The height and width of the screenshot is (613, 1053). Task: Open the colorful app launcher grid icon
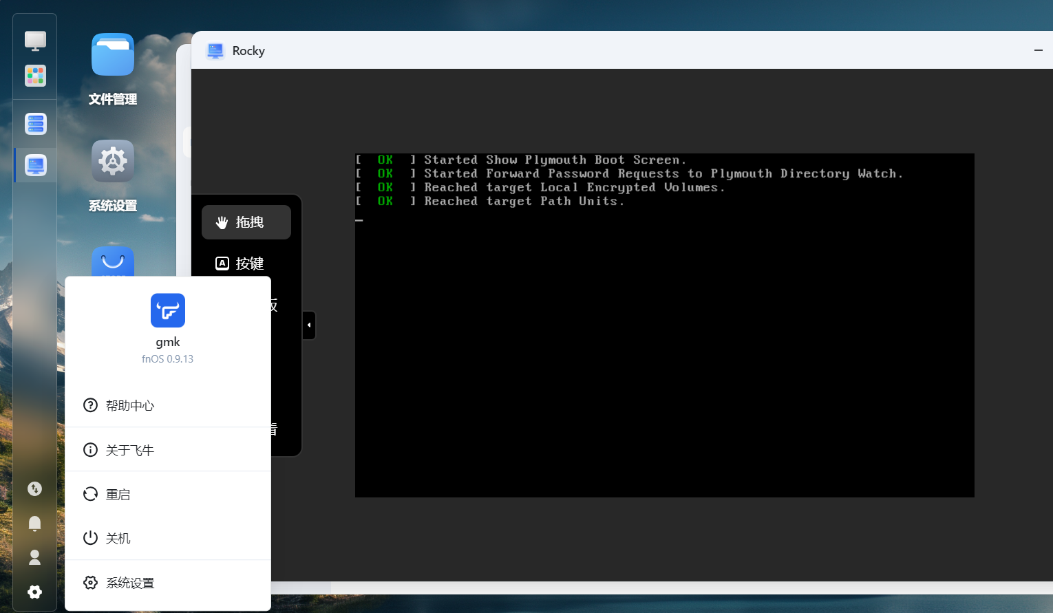pos(35,76)
